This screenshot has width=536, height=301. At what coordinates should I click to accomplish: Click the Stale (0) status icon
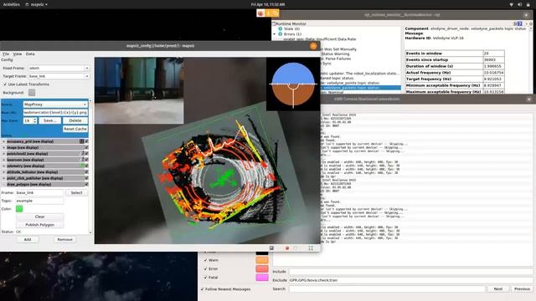(281, 29)
